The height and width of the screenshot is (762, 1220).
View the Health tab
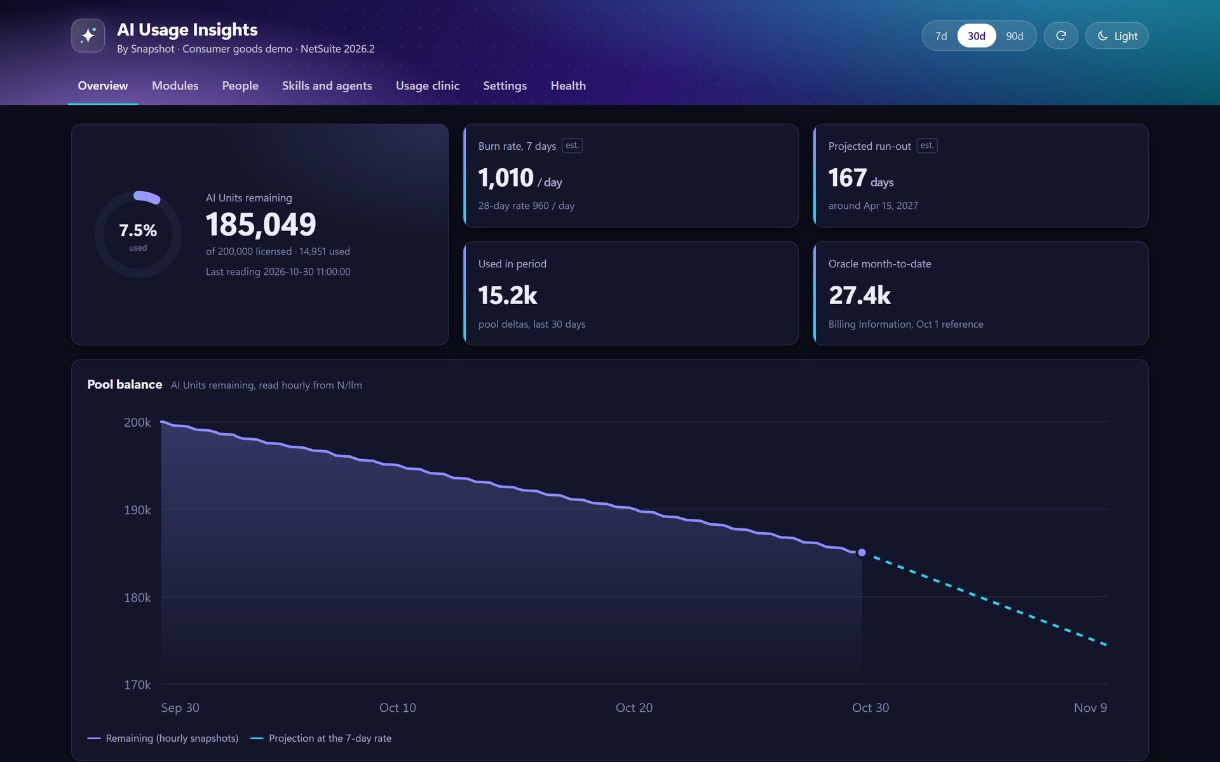[568, 86]
